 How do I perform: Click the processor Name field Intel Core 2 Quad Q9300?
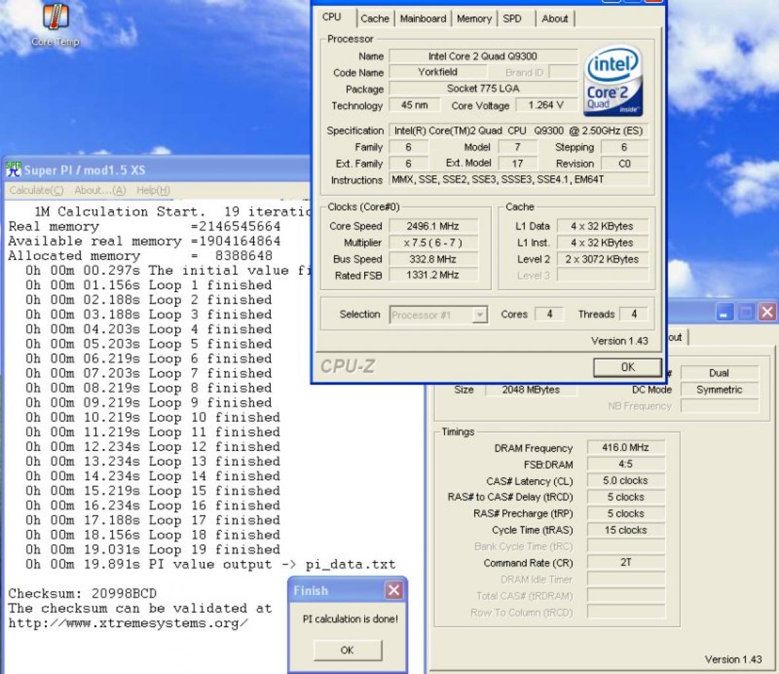pos(483,56)
